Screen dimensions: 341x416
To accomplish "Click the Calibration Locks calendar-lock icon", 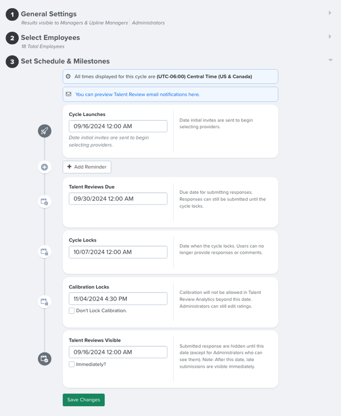I will 45,302.
